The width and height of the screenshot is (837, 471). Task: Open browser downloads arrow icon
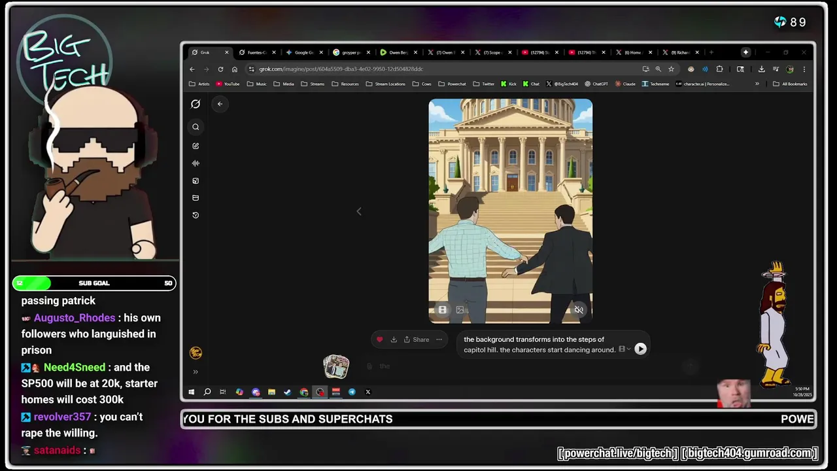coord(761,69)
